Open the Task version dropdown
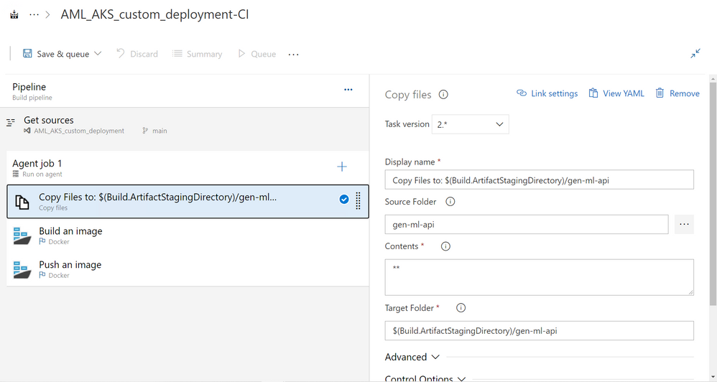This screenshot has width=717, height=382. click(470, 124)
